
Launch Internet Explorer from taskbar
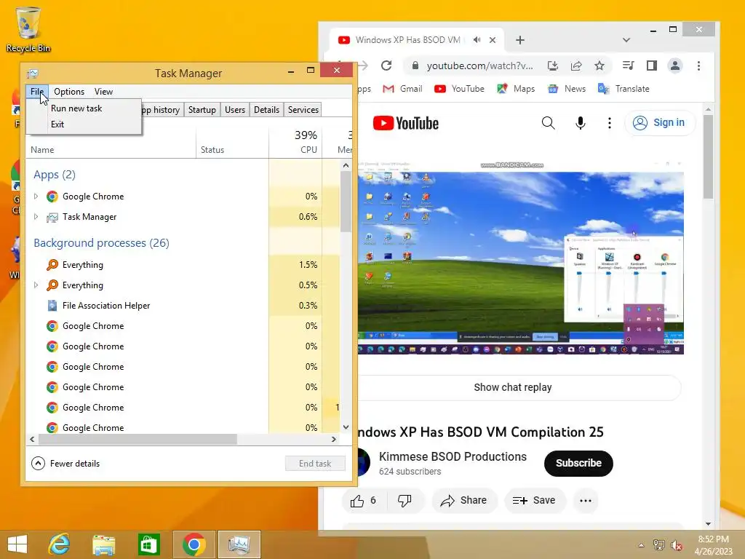click(x=60, y=544)
